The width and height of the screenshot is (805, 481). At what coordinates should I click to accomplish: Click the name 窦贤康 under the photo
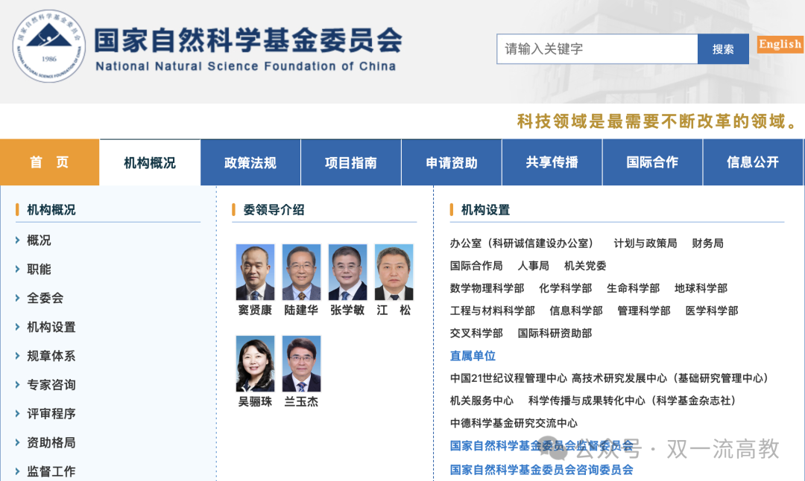coord(255,310)
